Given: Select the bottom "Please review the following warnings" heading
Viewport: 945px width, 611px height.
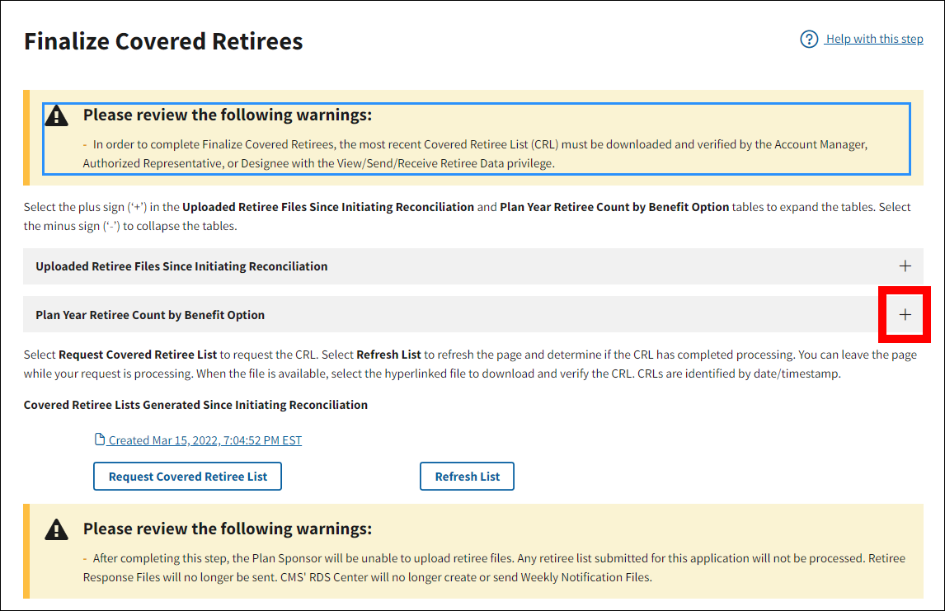Looking at the screenshot, I should click(x=228, y=529).
